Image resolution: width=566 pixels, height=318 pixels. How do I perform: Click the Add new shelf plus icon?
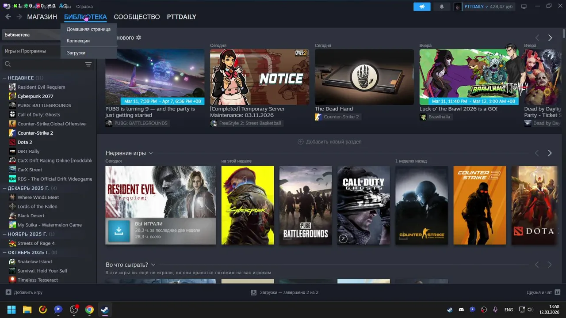coord(301,142)
